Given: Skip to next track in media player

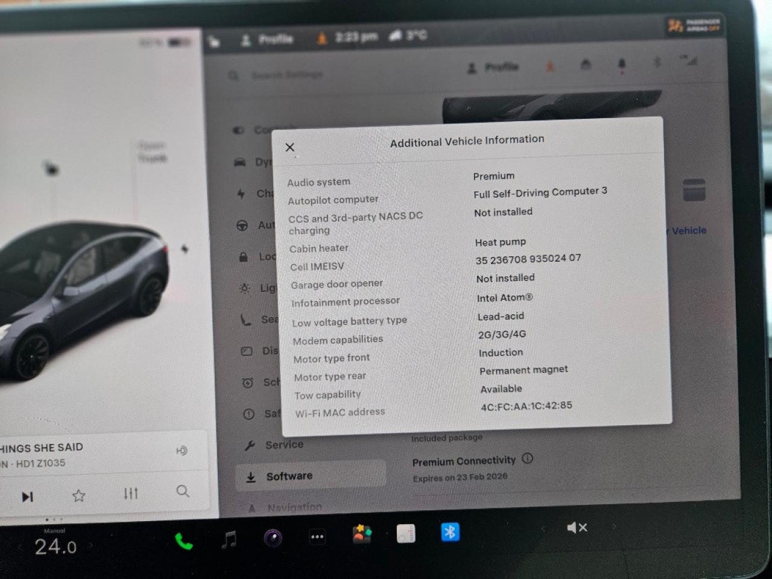Looking at the screenshot, I should [x=27, y=496].
